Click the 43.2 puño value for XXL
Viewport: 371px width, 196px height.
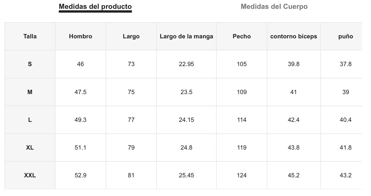tap(346, 175)
